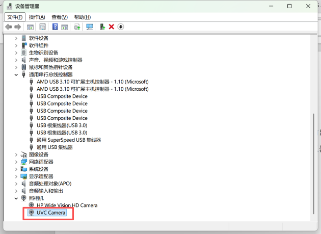Expand the 显示适配器 category chevron
Image resolution: width=321 pixels, height=234 pixels.
[x=16, y=176]
